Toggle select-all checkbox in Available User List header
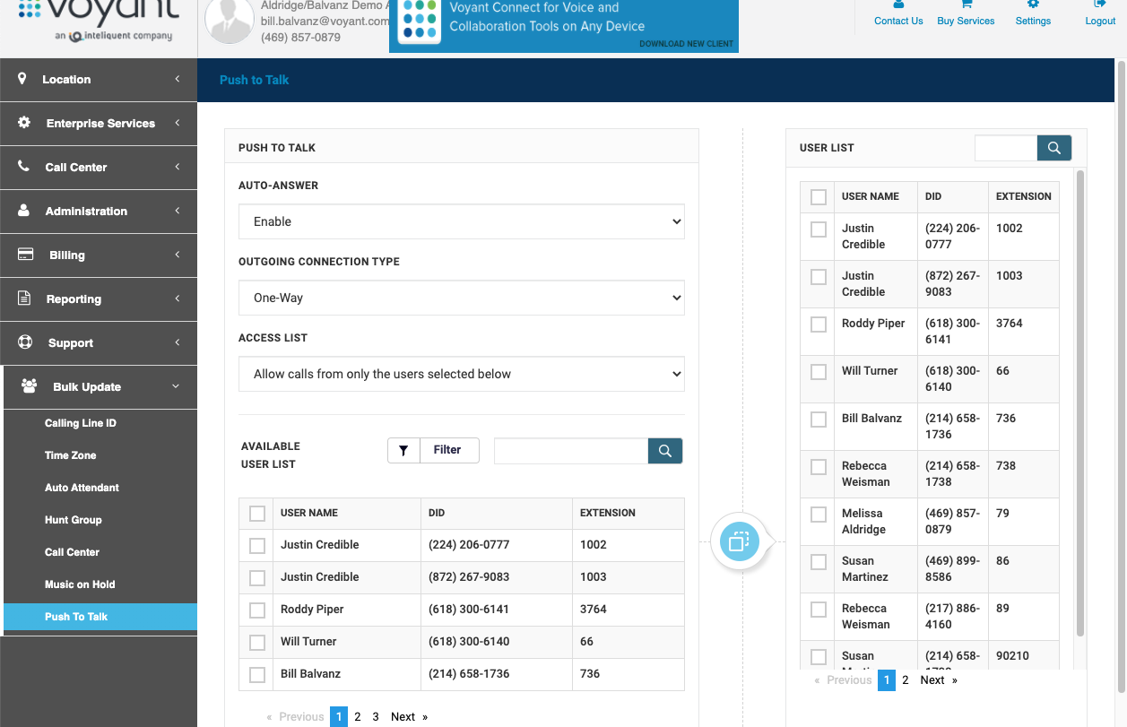 point(257,514)
